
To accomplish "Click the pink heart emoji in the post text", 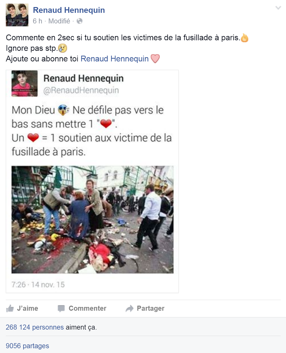I will point(155,59).
